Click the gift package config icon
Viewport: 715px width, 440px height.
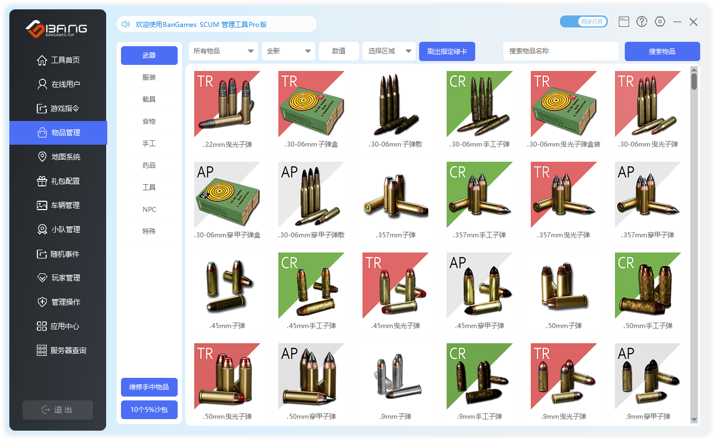[42, 181]
